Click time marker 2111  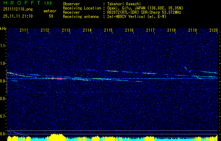[x=24, y=30]
